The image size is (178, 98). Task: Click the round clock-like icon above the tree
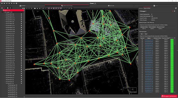[8, 8]
